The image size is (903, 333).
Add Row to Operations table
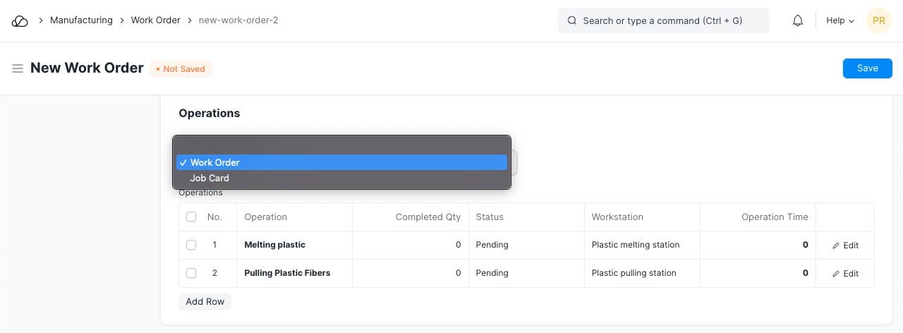click(x=205, y=302)
